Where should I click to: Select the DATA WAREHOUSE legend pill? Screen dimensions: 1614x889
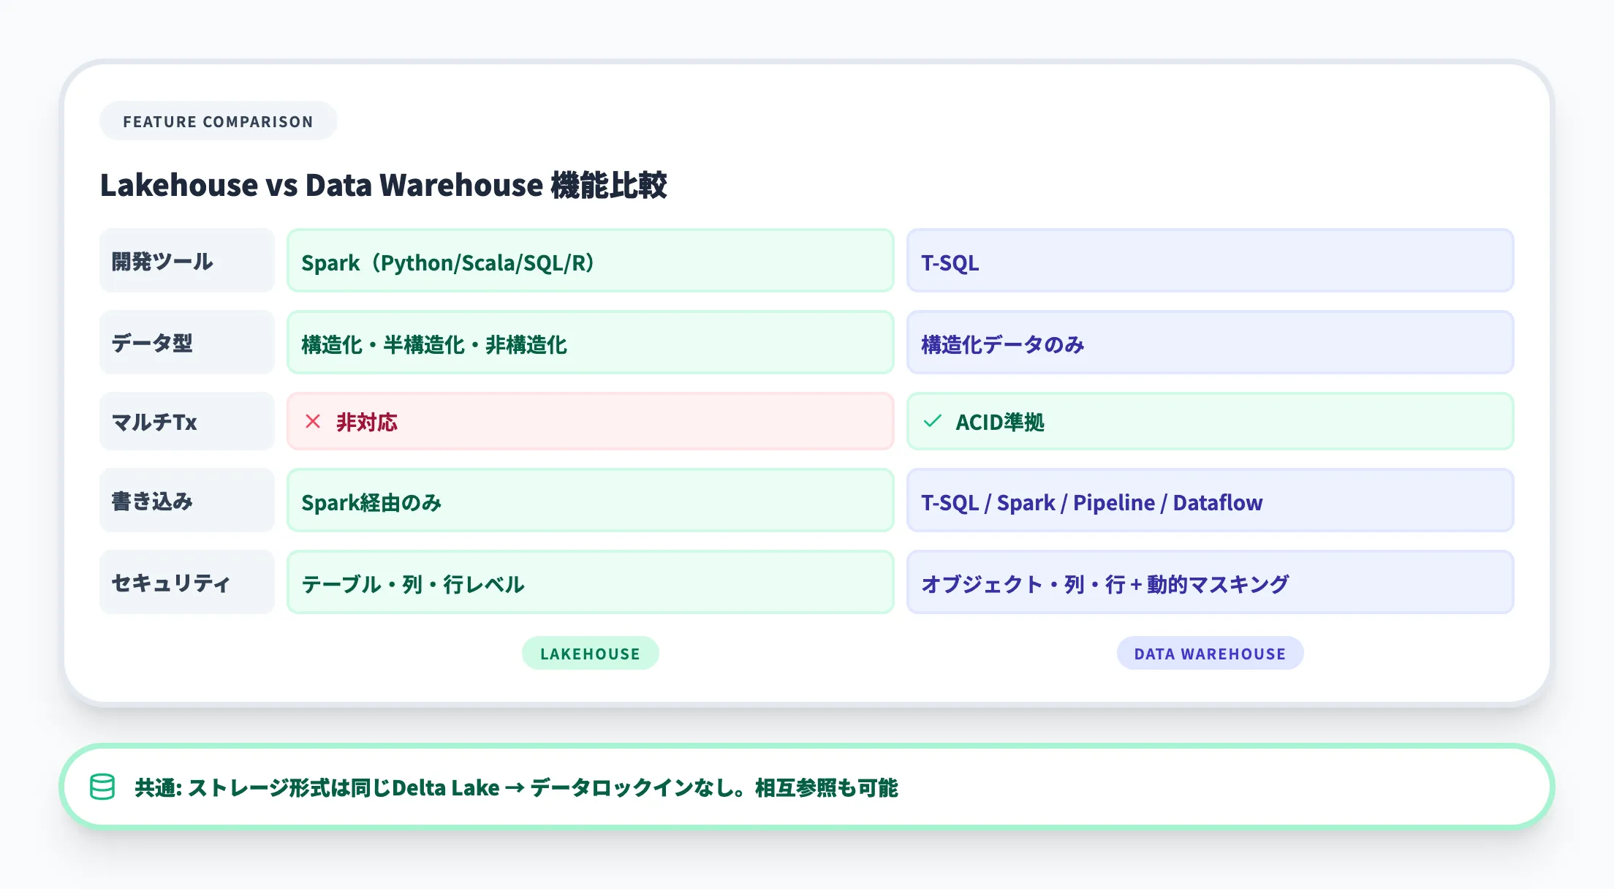click(1210, 654)
